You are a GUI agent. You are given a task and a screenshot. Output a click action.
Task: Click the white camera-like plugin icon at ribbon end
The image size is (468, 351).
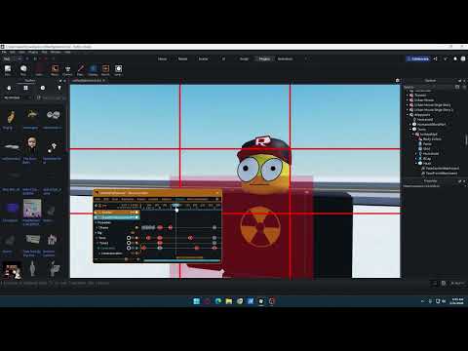tap(118, 68)
